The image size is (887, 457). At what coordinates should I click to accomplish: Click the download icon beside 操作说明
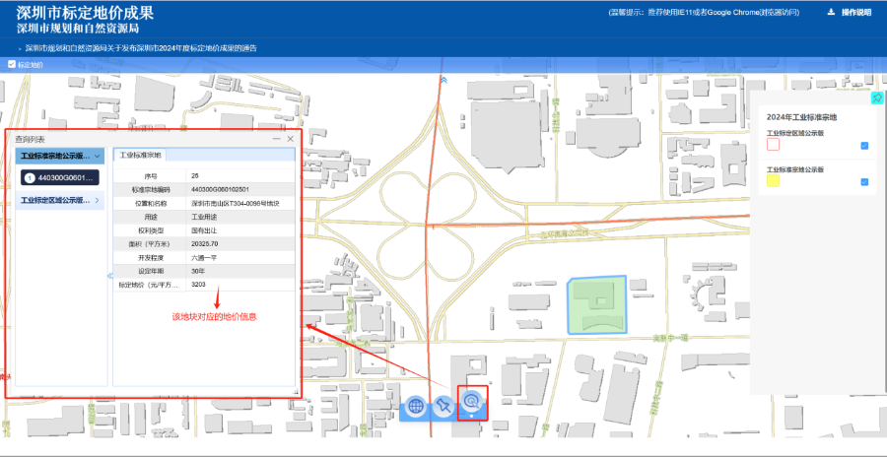831,13
